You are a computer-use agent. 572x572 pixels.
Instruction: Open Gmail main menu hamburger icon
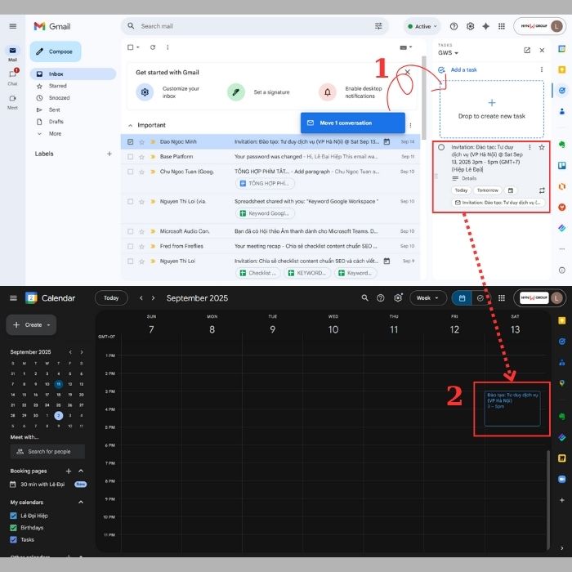tap(13, 26)
